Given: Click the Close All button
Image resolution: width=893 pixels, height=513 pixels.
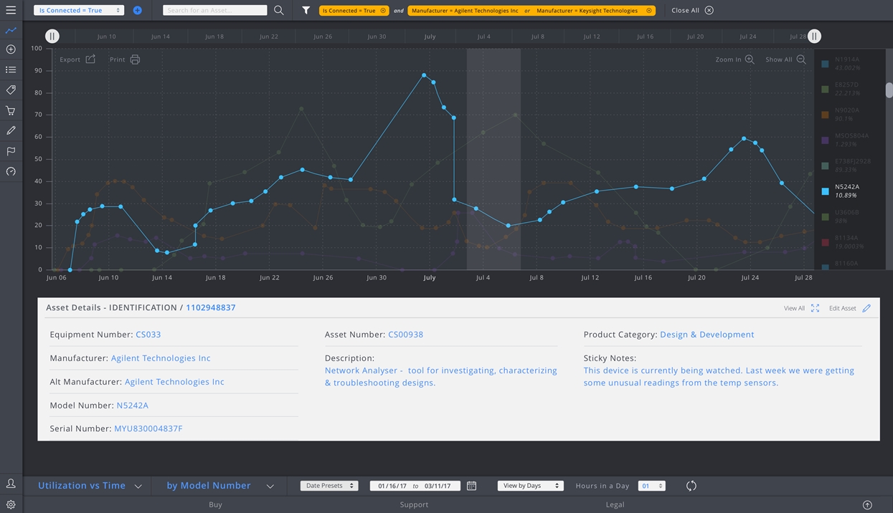Looking at the screenshot, I should 692,10.
